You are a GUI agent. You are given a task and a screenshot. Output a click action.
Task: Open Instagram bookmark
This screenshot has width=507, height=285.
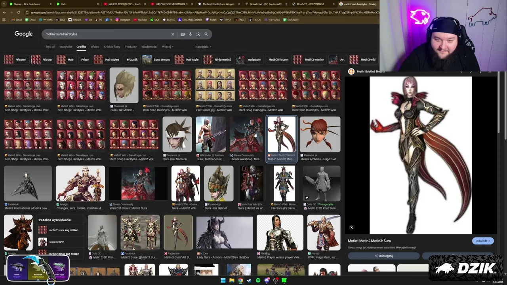[x=122, y=19]
